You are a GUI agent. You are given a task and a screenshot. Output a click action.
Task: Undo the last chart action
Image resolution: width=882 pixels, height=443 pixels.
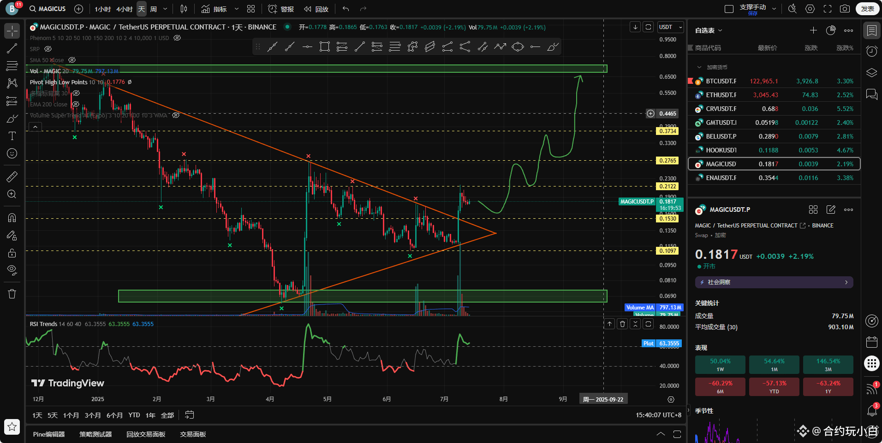pos(346,9)
